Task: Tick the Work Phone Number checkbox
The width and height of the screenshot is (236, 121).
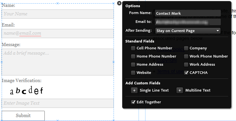Action: point(186,56)
